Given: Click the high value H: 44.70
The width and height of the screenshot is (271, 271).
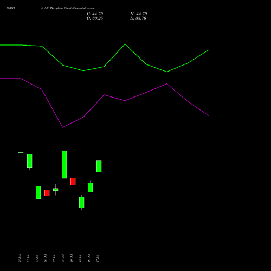Looking at the screenshot, I should click(138, 14).
